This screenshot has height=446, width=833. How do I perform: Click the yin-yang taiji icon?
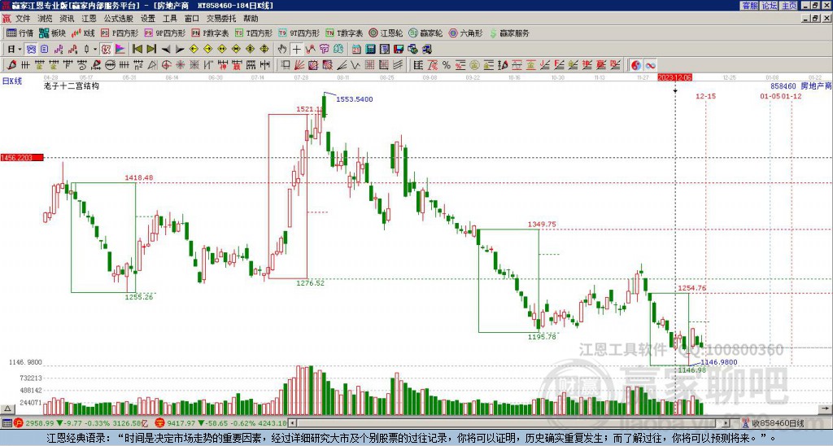coord(636,65)
